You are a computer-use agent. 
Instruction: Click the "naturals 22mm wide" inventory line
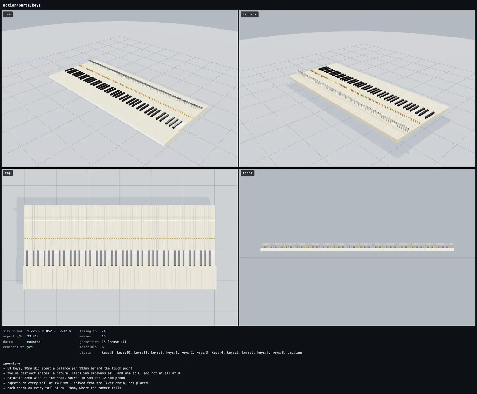click(66, 378)
